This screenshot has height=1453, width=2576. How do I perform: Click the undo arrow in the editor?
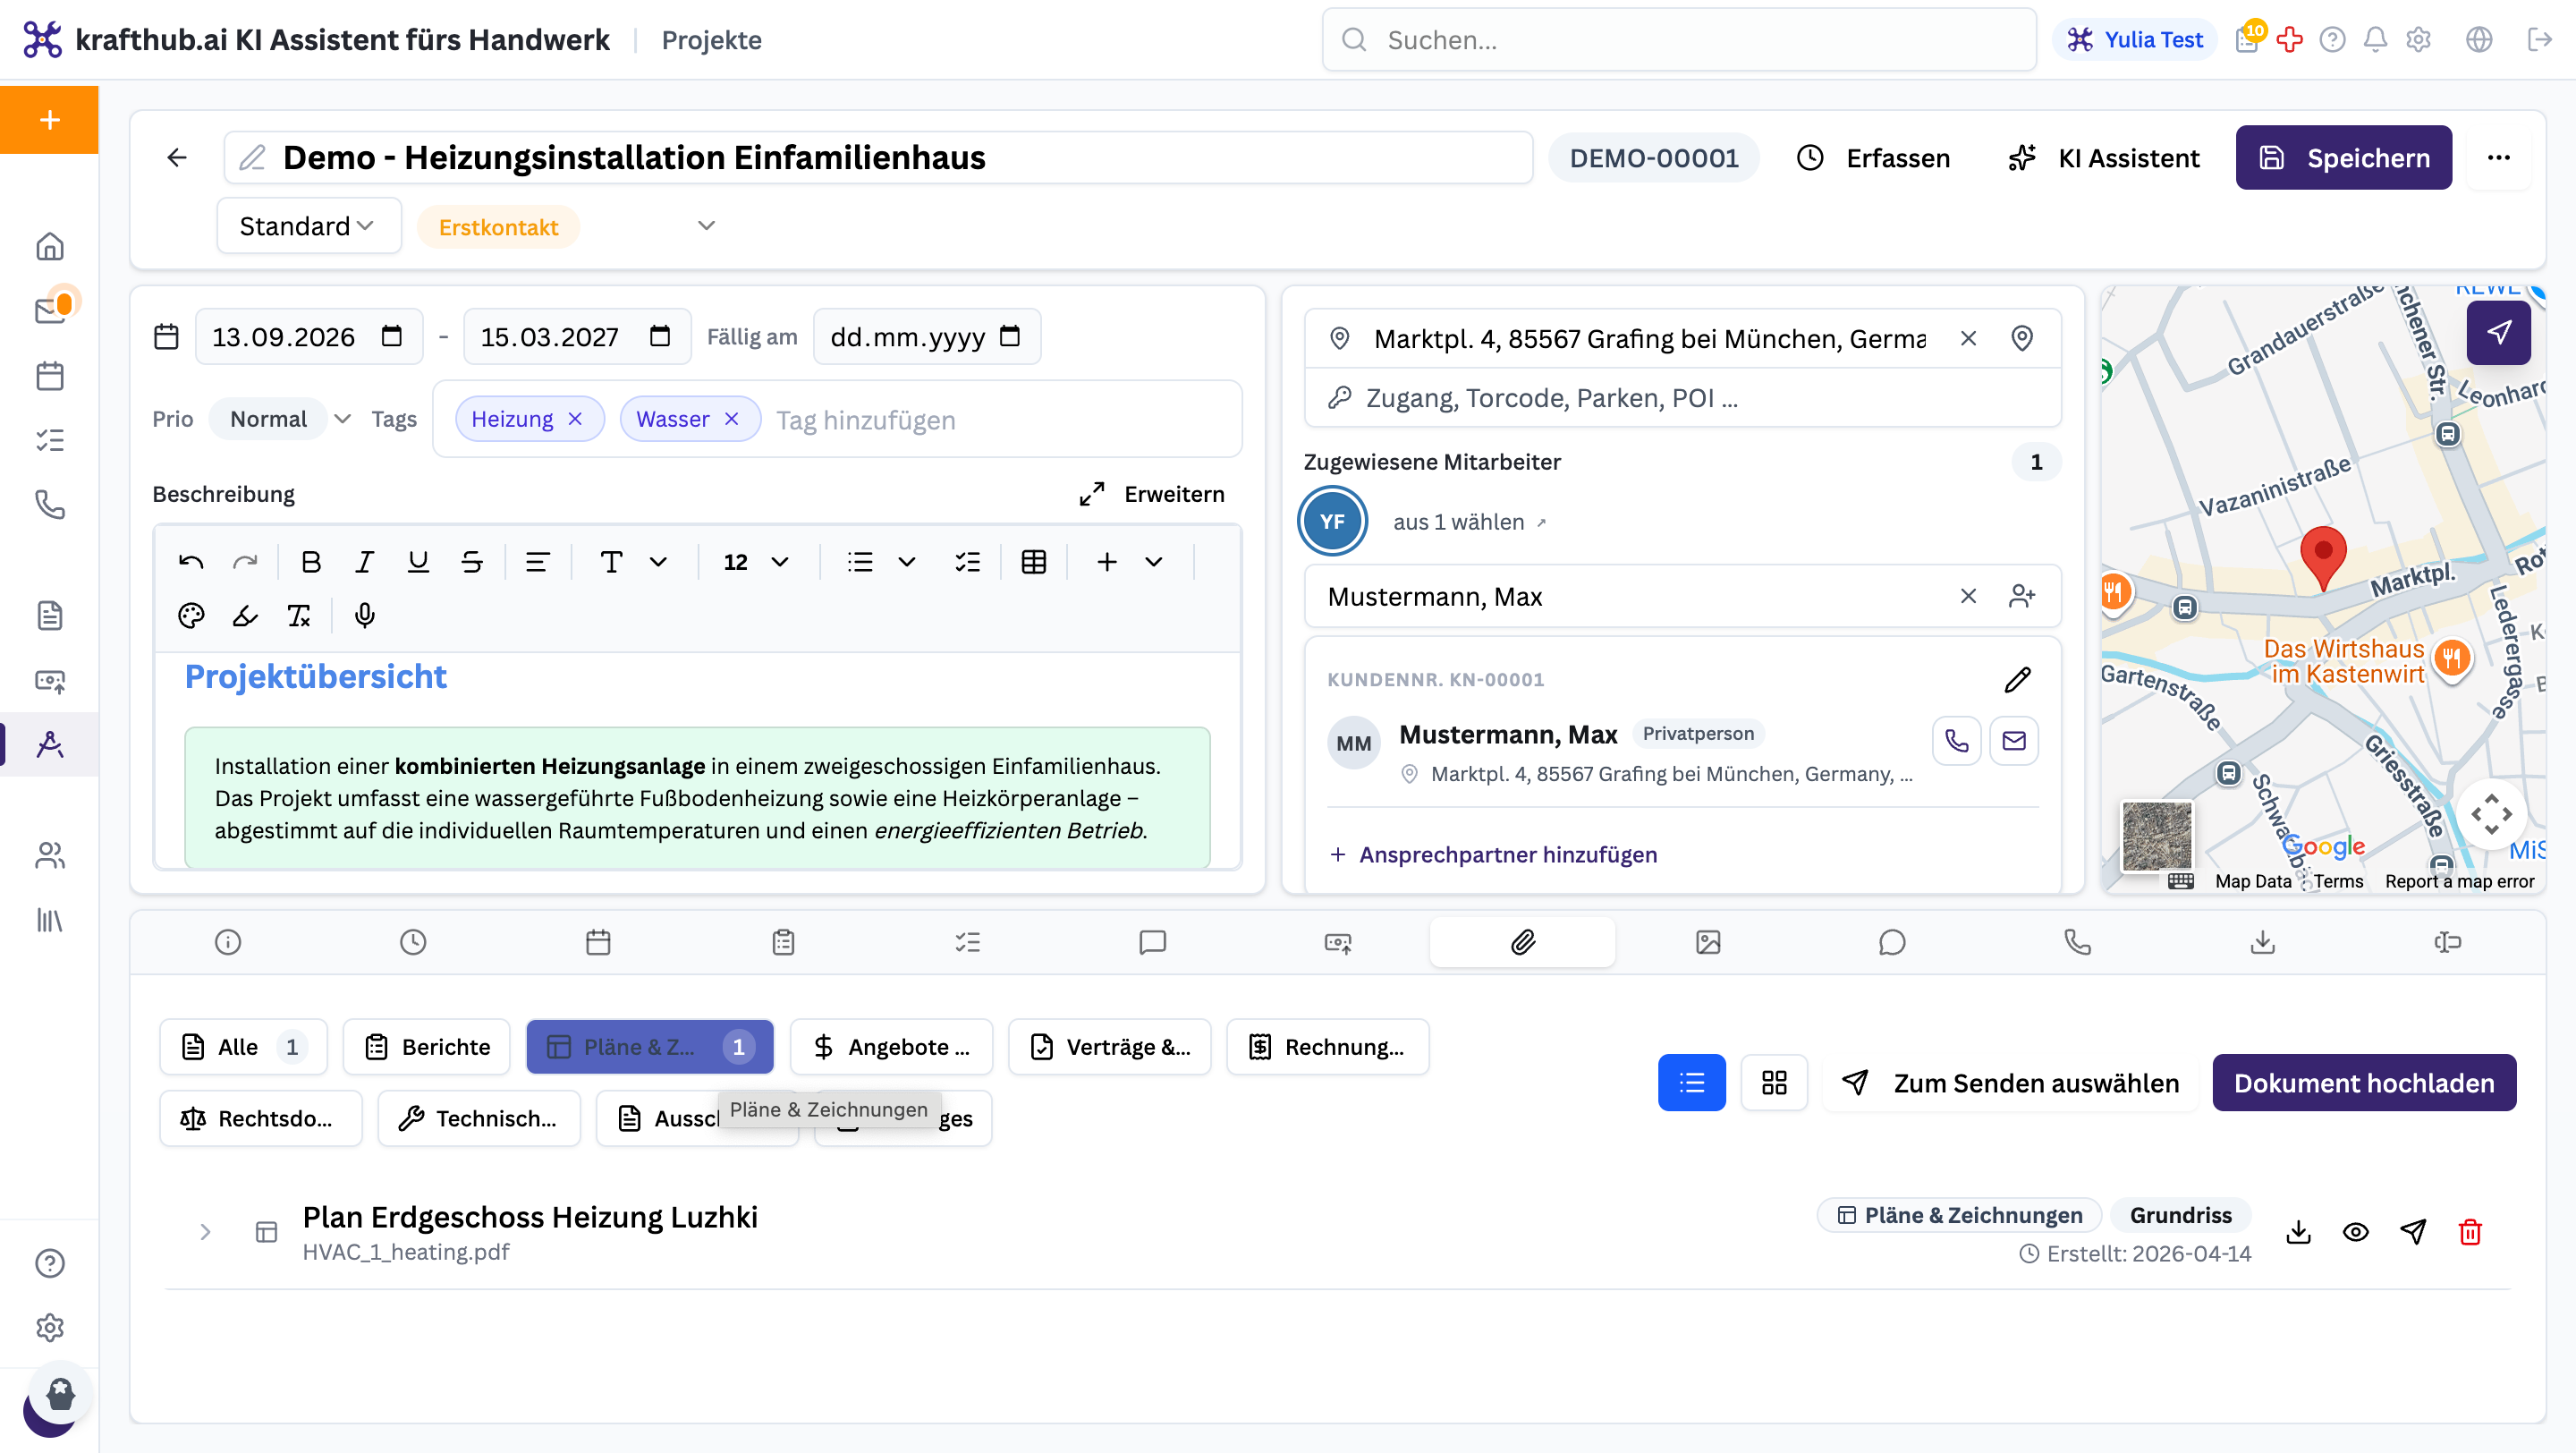(191, 562)
